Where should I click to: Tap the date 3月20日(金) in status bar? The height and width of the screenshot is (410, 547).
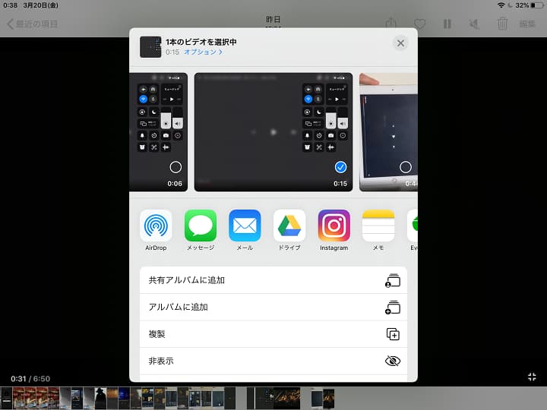[x=41, y=5]
